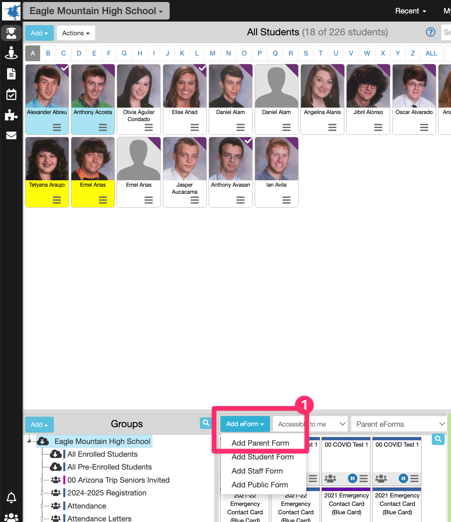
Task: Open 00 Arizona Trip Seniors Invited group
Action: tap(118, 480)
